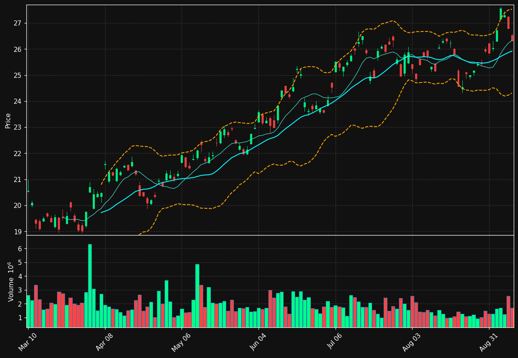Click the tallest green volume bar above 6
The image size is (518, 358).
coord(90,286)
